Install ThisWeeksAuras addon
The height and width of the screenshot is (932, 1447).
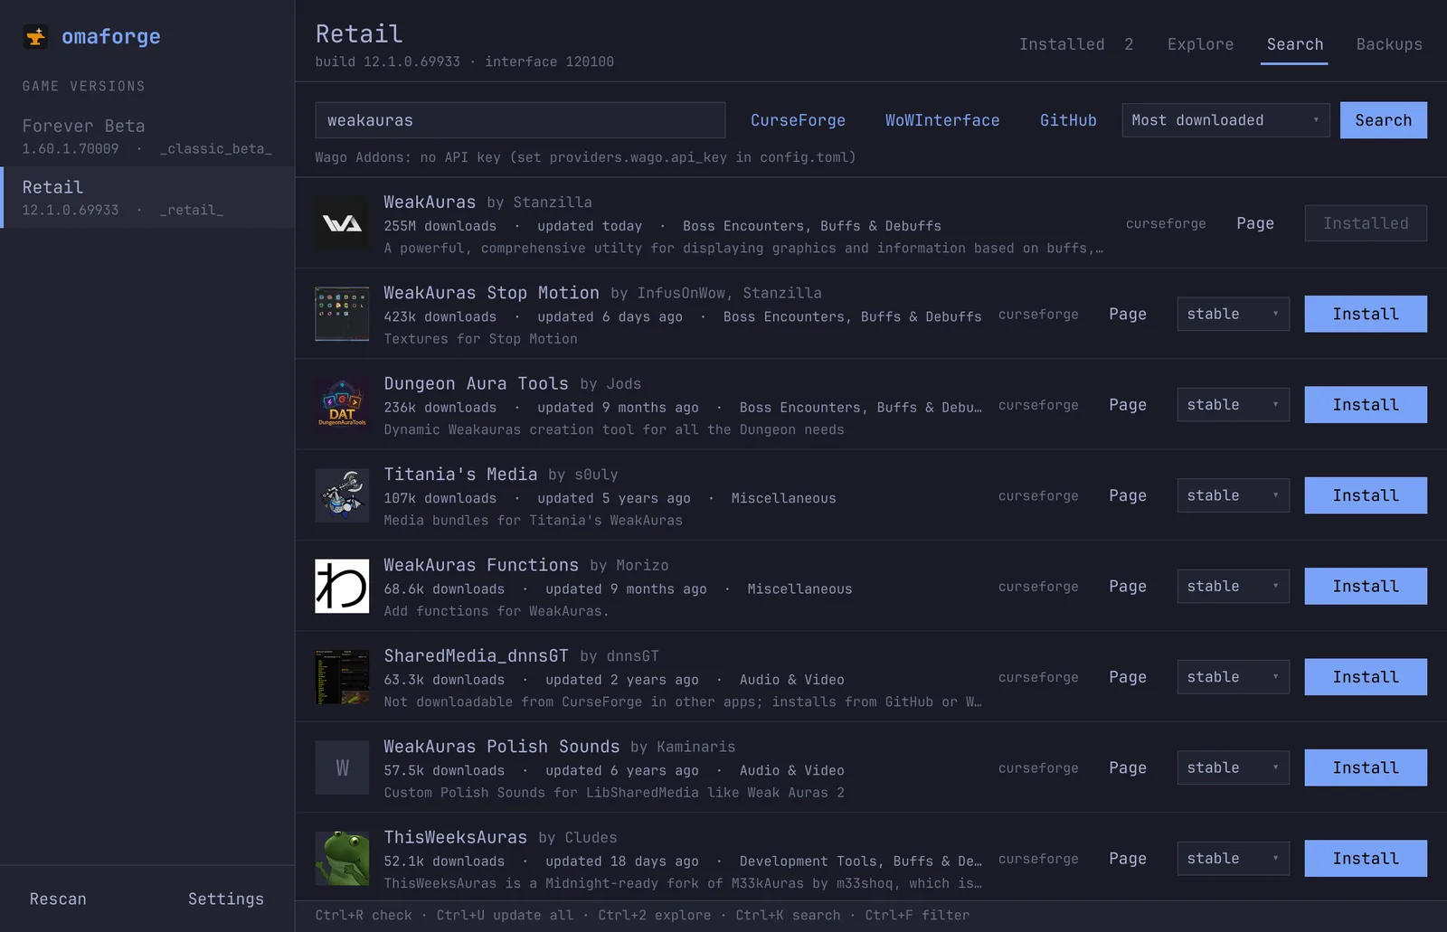click(1366, 858)
